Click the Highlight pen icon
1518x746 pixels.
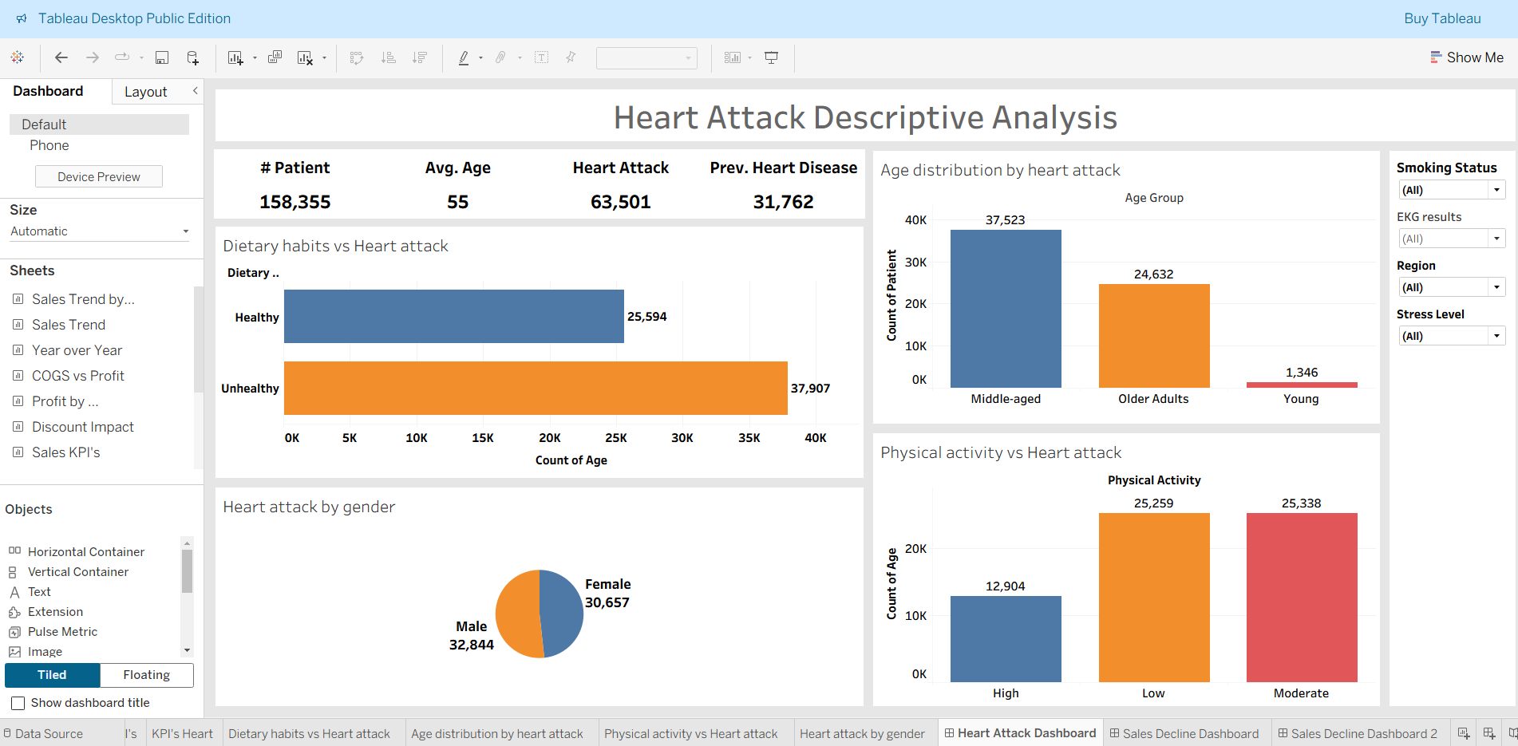point(464,57)
